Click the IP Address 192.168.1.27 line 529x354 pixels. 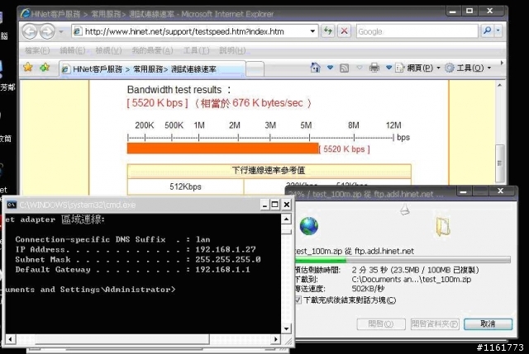point(136,249)
